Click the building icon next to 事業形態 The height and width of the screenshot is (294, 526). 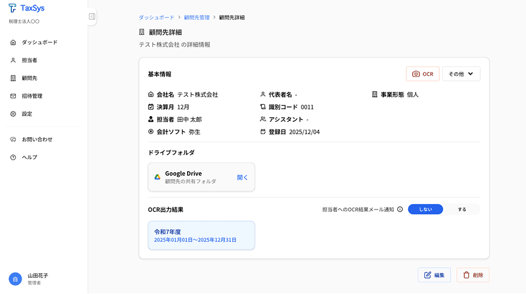click(x=375, y=95)
